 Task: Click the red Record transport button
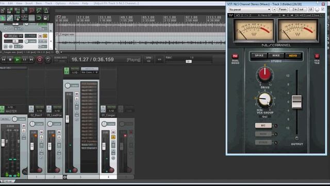[40, 60]
